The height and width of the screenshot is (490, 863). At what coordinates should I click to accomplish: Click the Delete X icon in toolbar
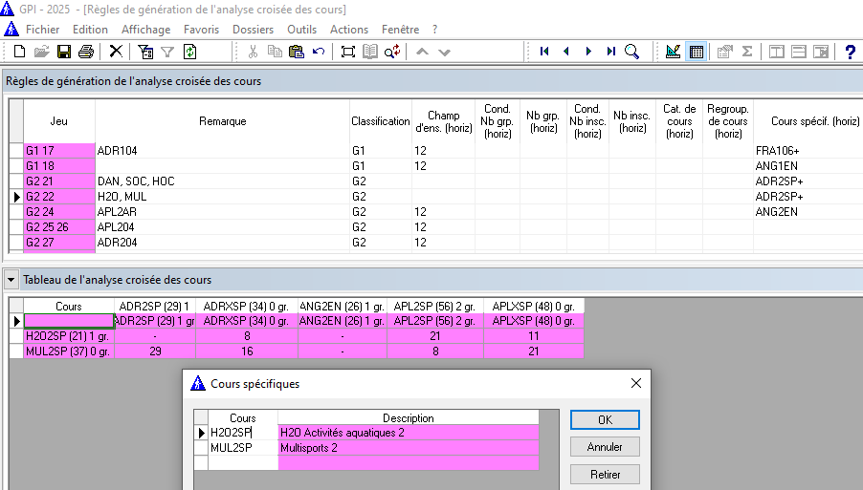116,52
